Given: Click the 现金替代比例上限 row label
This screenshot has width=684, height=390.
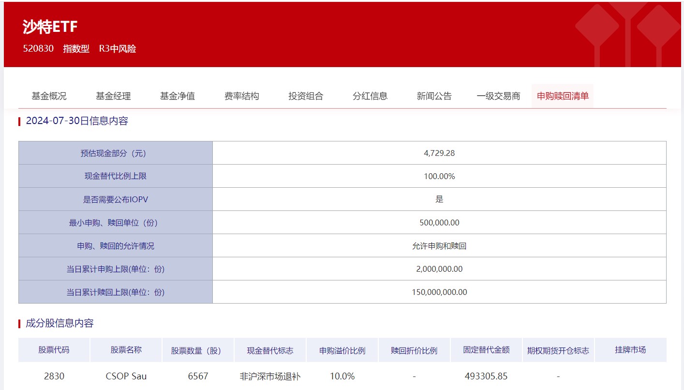Looking at the screenshot, I should [116, 176].
